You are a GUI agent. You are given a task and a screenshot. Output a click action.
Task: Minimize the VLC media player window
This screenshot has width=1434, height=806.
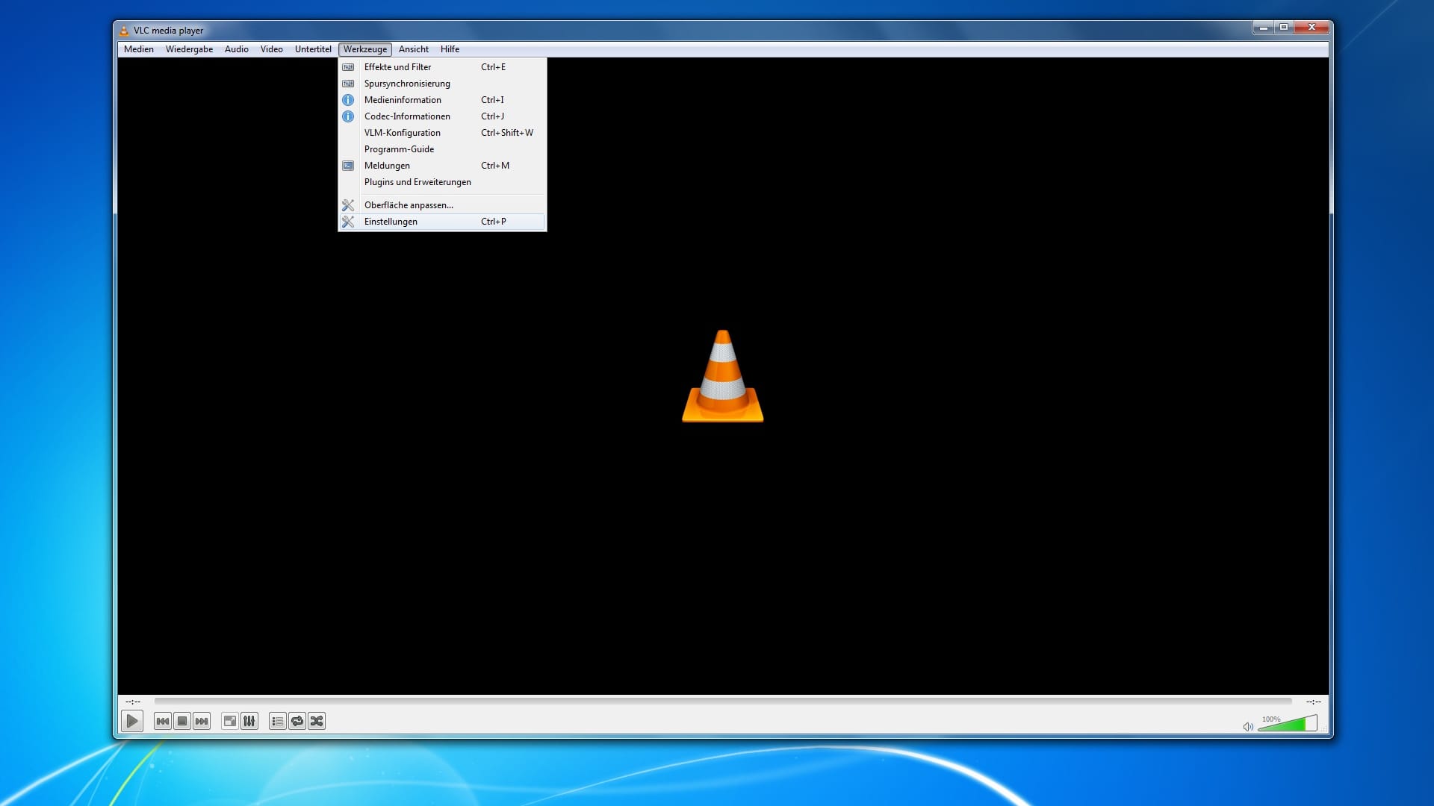[x=1263, y=28]
